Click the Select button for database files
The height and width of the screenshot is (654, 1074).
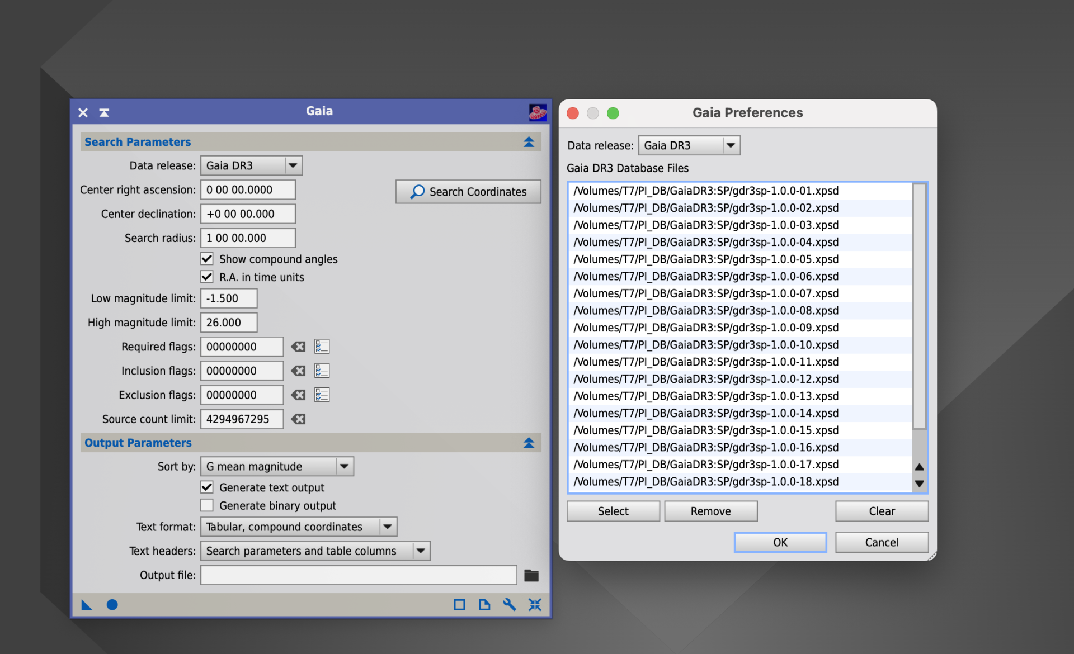tap(613, 511)
